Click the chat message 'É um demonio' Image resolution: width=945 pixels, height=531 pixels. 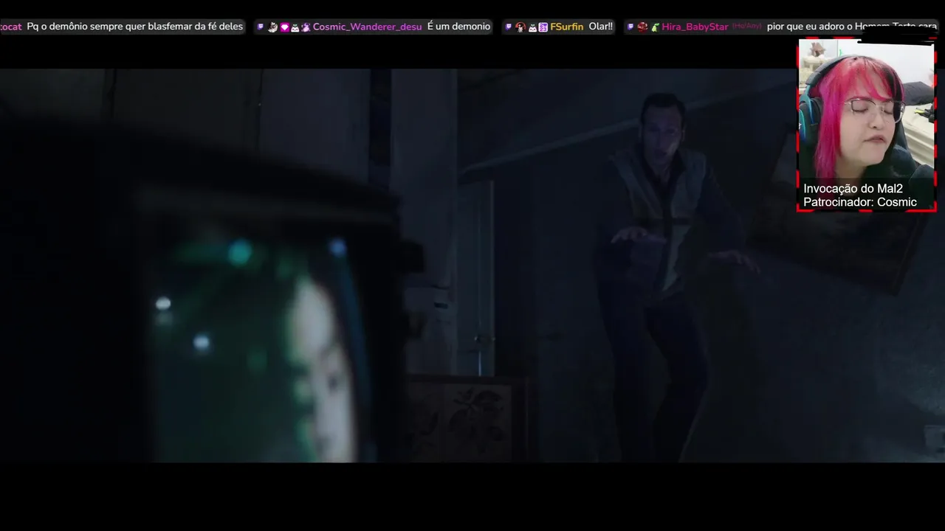click(458, 27)
